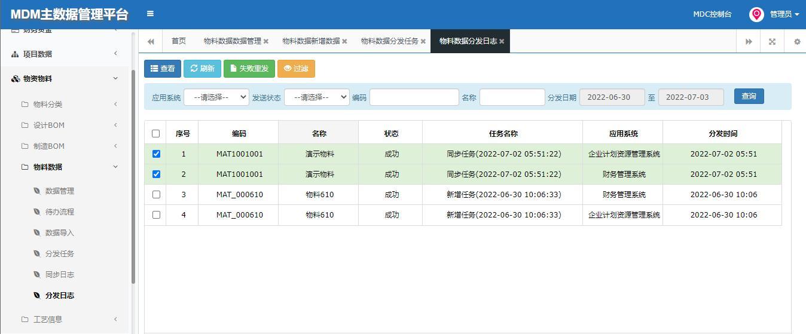The height and width of the screenshot is (334, 806).
Task: Check the select-all header checkbox
Action: click(x=156, y=134)
